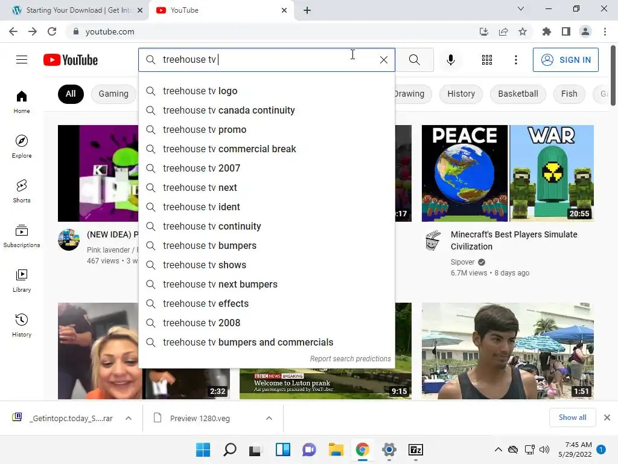This screenshot has width=618, height=464.
Task: Open Minecraft's Best Players Simulate Civilization title
Action: click(x=514, y=240)
